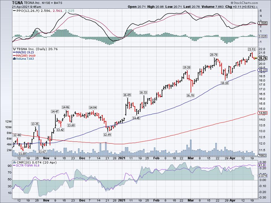The image size is (271, 203).
Task: Click the 2.586 PPO value tag on the right axis
Action: (x=263, y=23)
